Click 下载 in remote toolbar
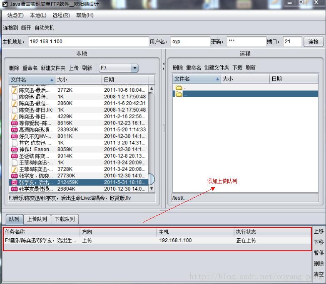This screenshot has width=326, height=284. 237,68
